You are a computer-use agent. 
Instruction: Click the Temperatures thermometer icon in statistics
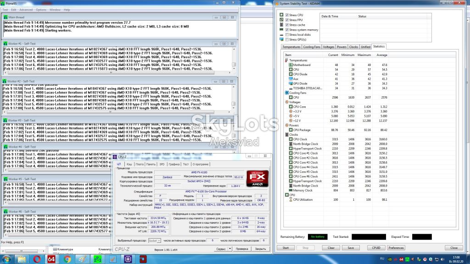(x=286, y=60)
